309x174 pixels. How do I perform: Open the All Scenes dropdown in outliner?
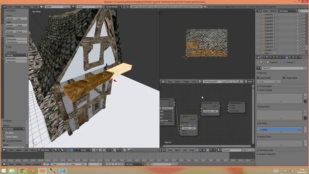pyautogui.click(x=288, y=11)
